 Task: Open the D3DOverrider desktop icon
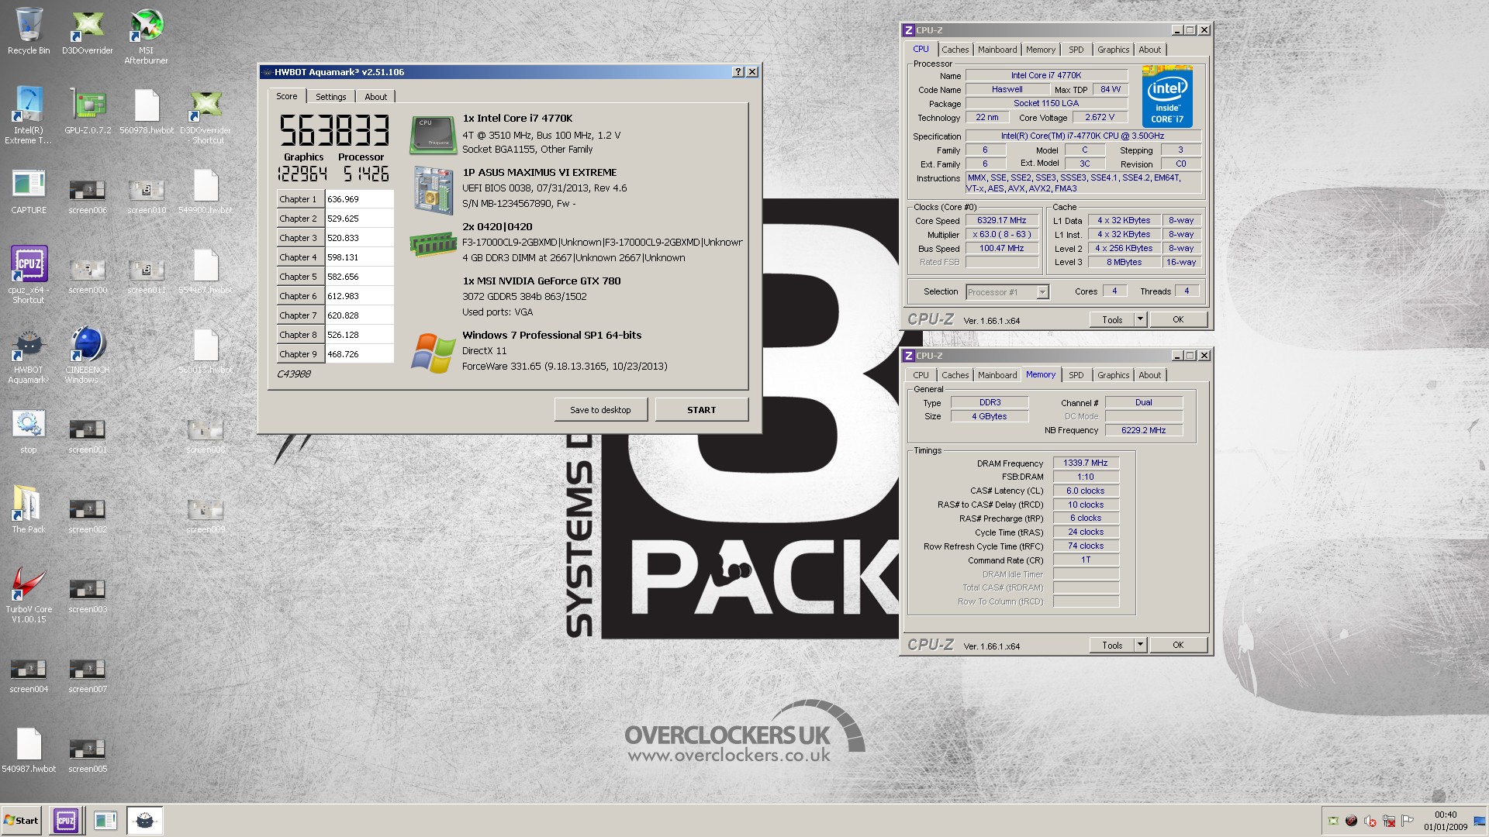[88, 31]
